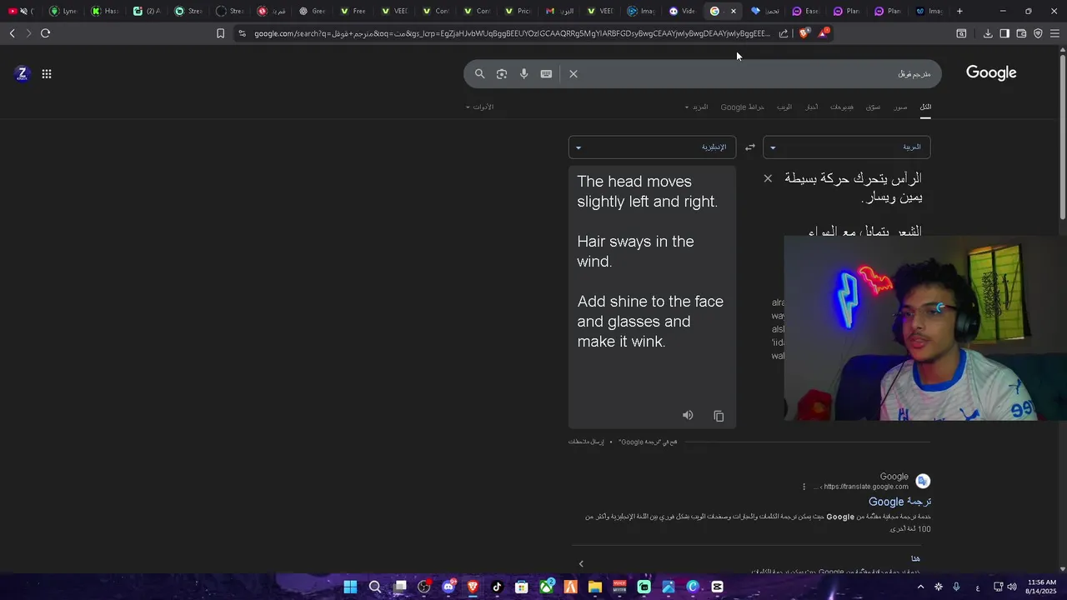This screenshot has height=600, width=1067.
Task: Swap the source and target languages
Action: [x=750, y=147]
